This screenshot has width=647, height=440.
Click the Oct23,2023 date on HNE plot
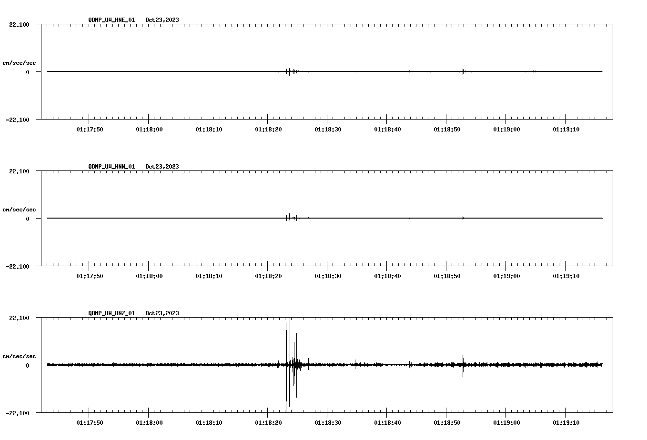tap(162, 20)
